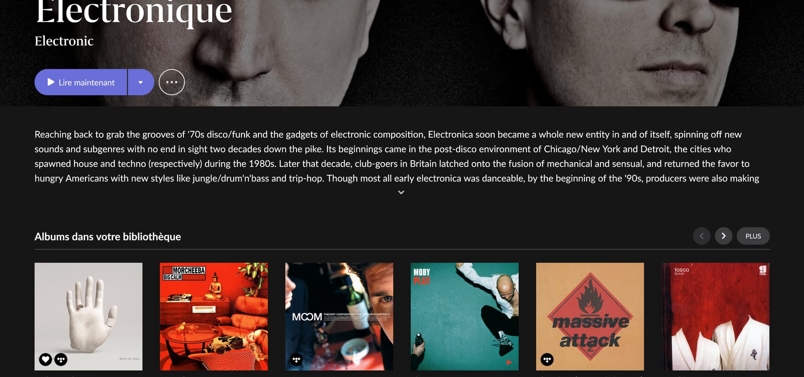This screenshot has width=804, height=377.
Task: Go to the previous albums page arrow
Action: tap(702, 236)
